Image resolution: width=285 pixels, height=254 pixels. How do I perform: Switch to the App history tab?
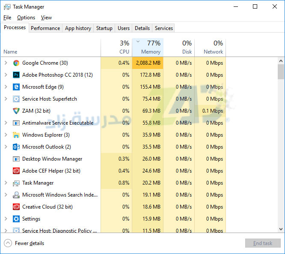(78, 28)
